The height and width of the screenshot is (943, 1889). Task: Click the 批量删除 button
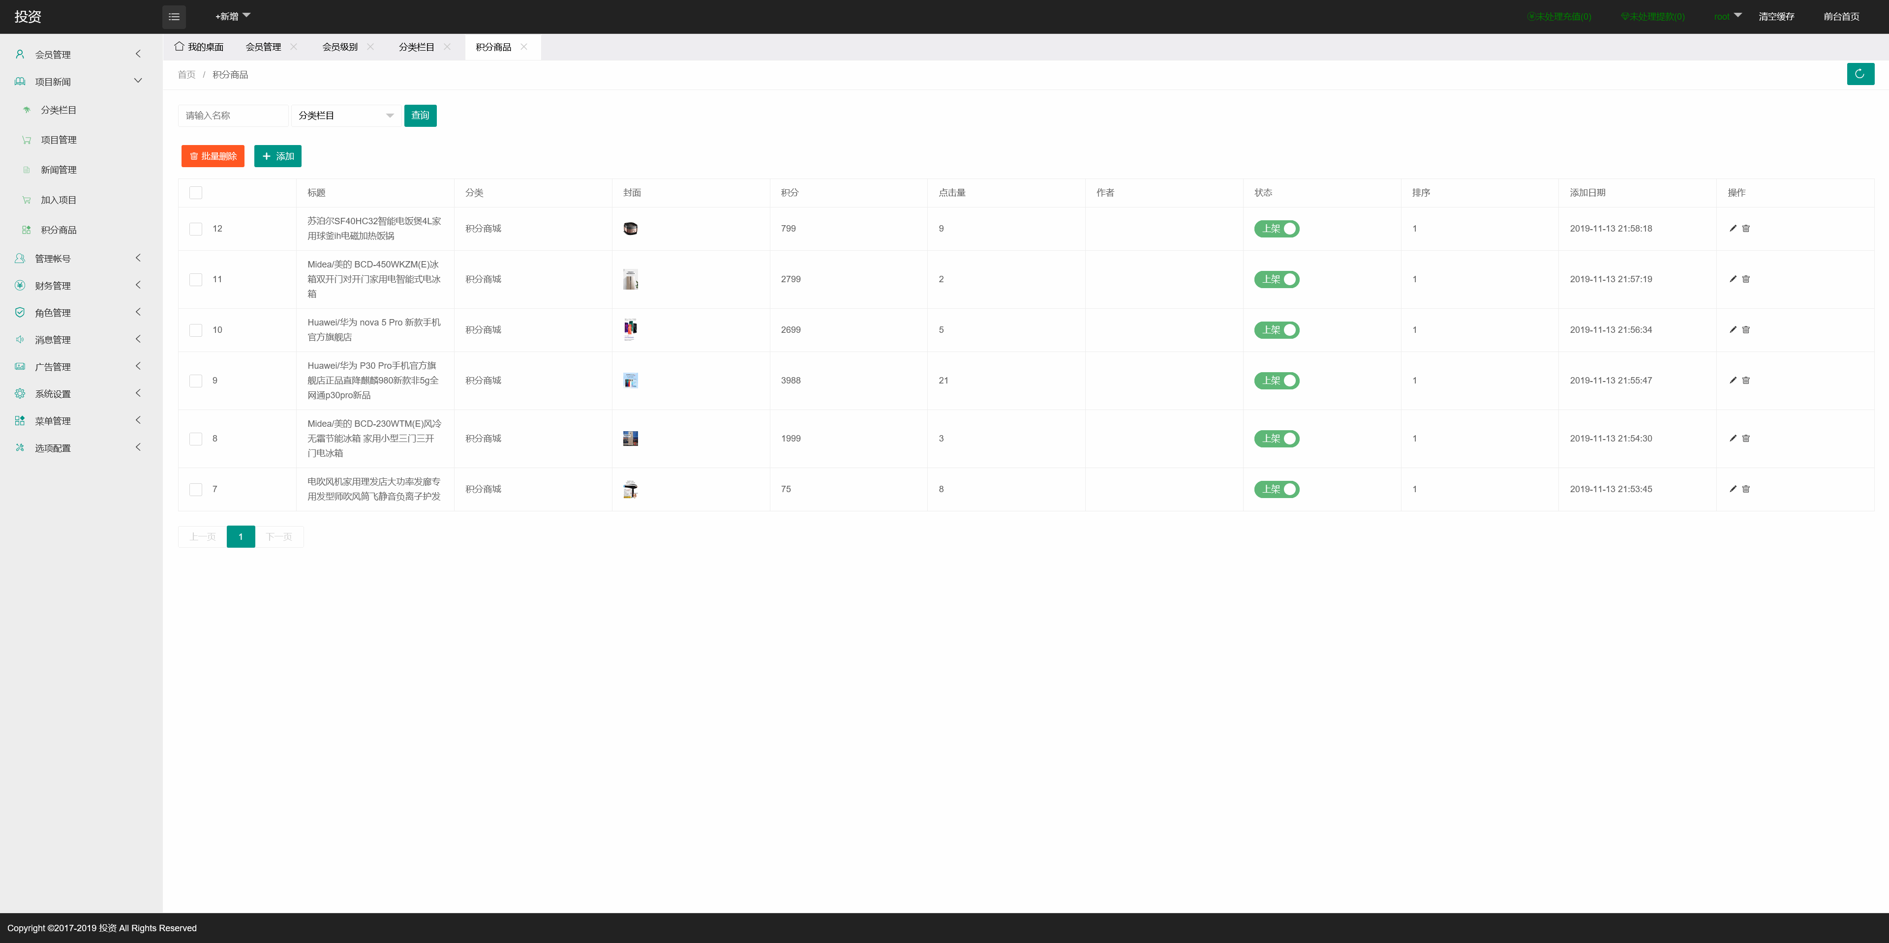213,156
